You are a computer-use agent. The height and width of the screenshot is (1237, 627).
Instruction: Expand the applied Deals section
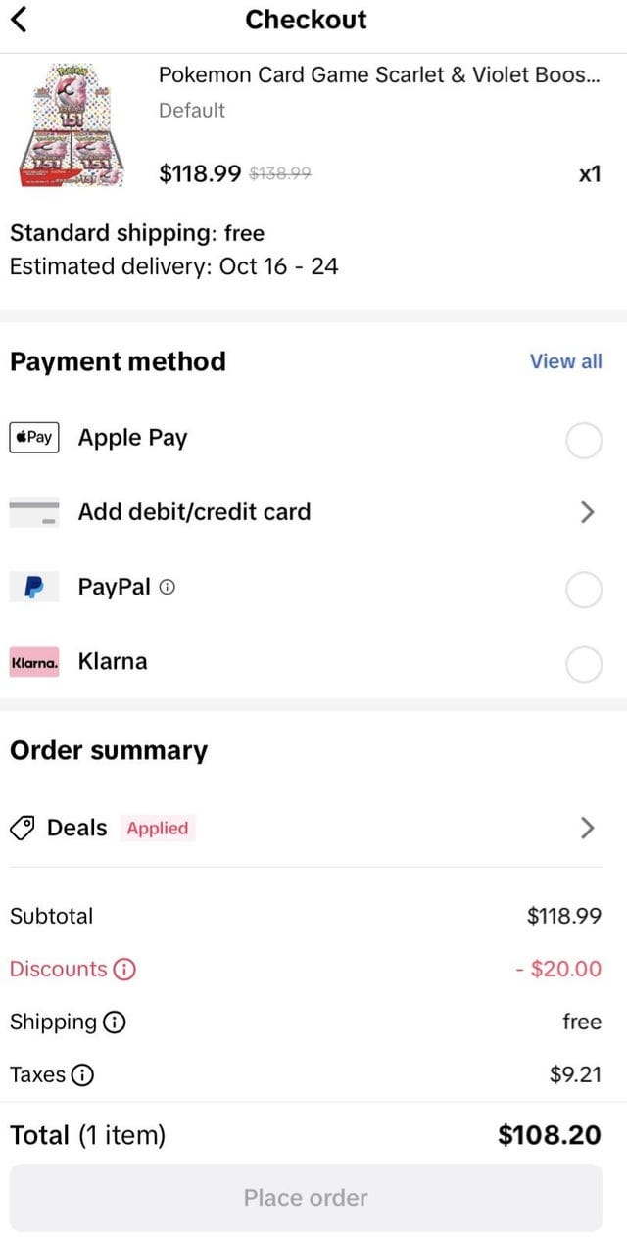586,828
